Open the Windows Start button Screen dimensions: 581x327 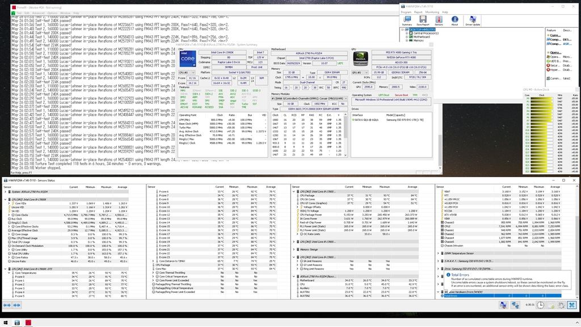click(6, 322)
